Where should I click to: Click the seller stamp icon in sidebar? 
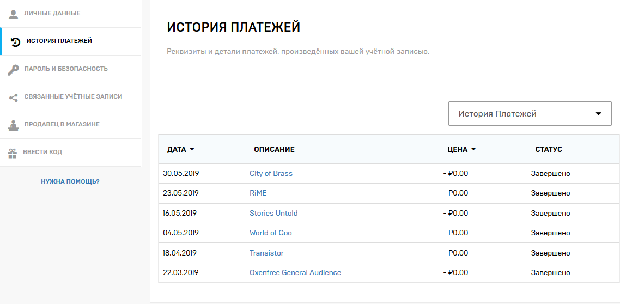tap(14, 125)
